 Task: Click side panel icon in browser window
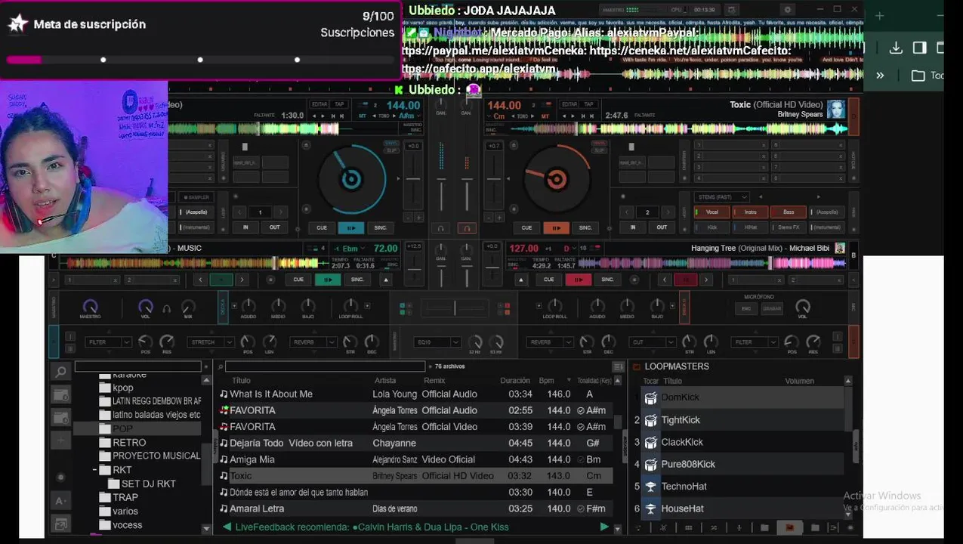(919, 48)
